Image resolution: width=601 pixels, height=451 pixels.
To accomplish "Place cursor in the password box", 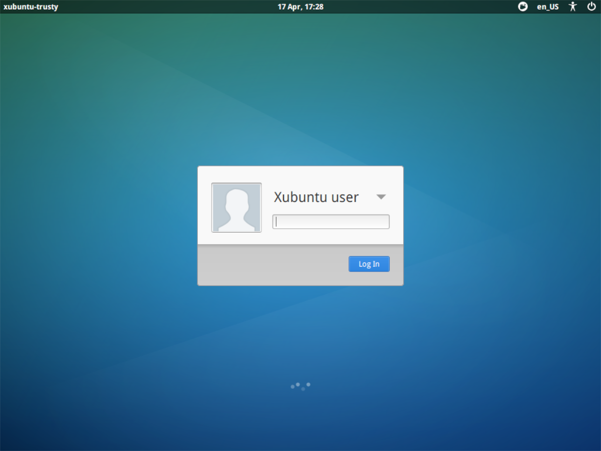I will (x=331, y=221).
